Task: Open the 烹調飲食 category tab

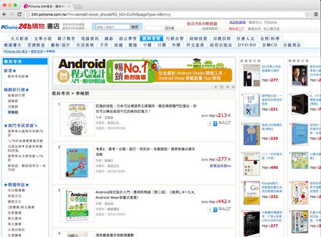Action: 36,45
